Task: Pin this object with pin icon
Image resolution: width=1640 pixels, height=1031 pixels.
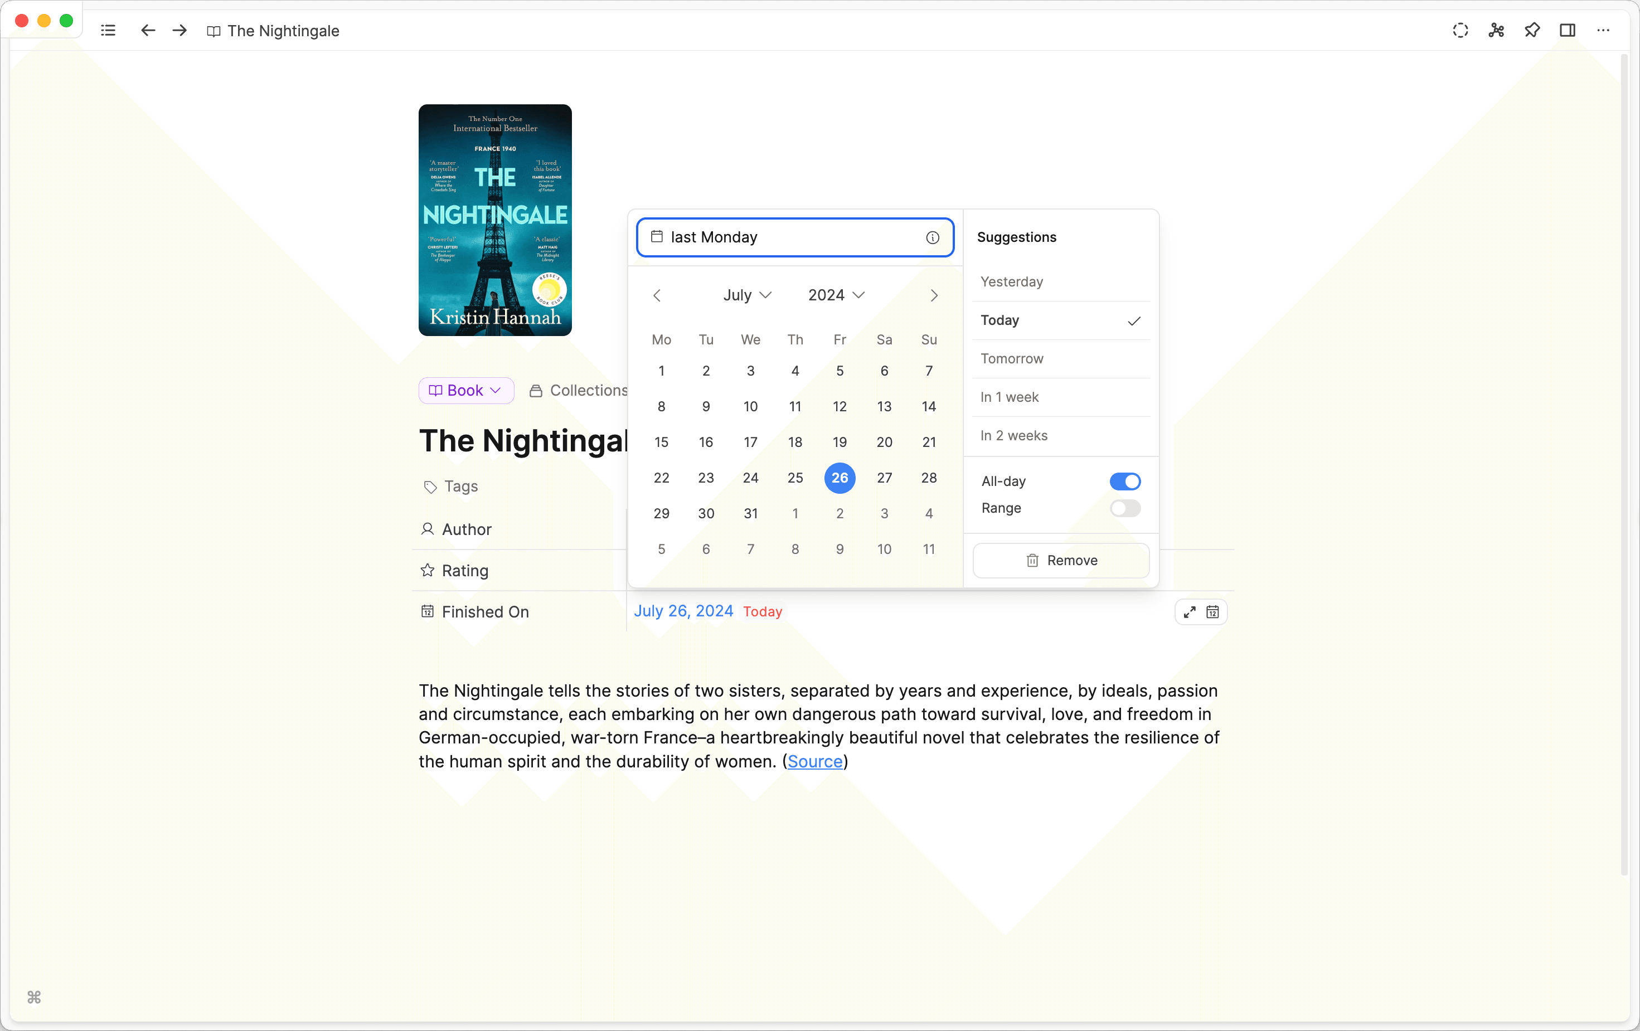Action: [x=1532, y=31]
